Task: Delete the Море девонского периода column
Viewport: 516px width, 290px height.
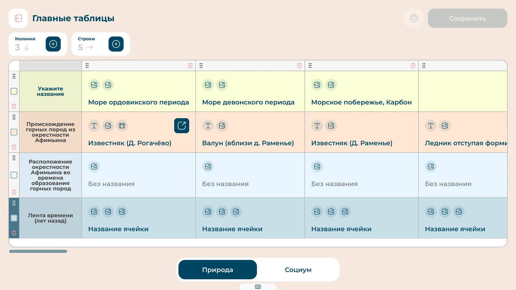Action: [x=299, y=66]
